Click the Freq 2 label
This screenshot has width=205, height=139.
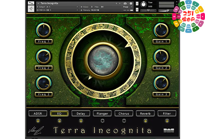tap(44, 68)
